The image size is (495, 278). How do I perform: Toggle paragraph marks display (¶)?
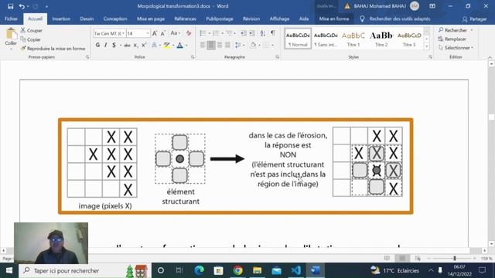[273, 33]
